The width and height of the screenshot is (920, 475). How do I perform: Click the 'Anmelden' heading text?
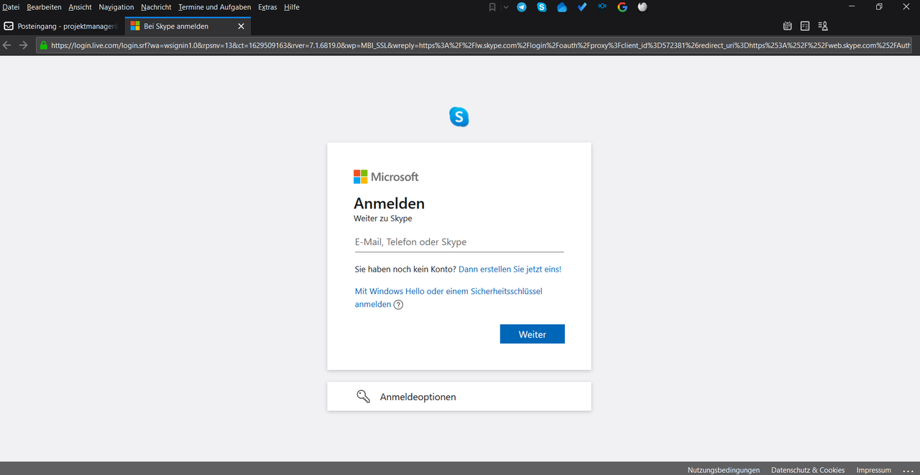389,203
